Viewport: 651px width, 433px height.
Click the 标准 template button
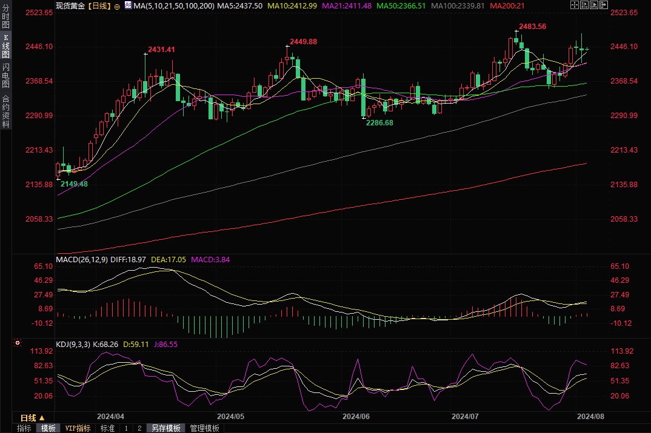(107, 428)
